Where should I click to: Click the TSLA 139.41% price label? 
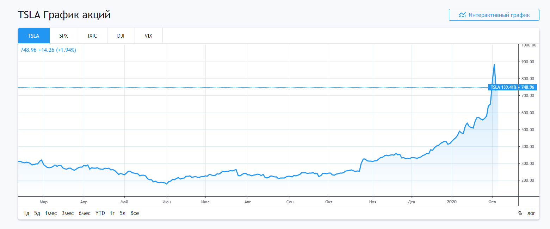pyautogui.click(x=503, y=87)
